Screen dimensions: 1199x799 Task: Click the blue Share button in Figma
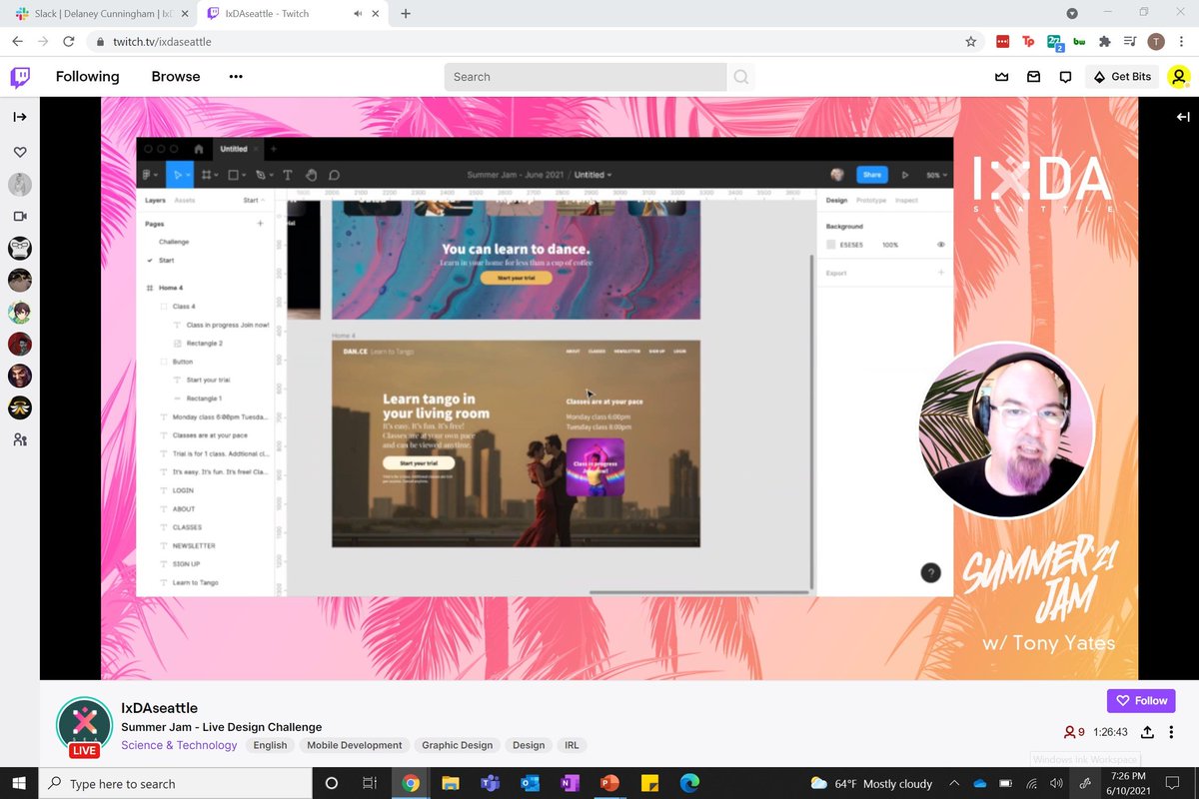coord(872,175)
